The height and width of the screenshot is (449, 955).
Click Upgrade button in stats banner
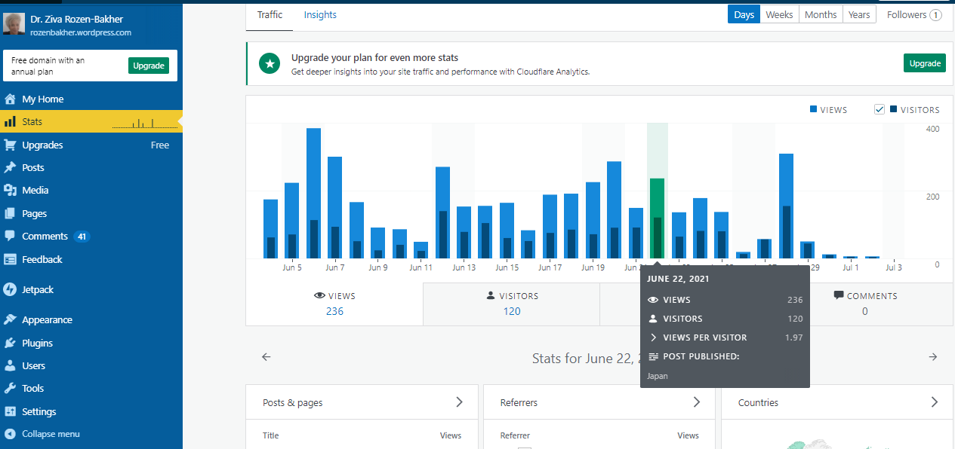(x=925, y=63)
